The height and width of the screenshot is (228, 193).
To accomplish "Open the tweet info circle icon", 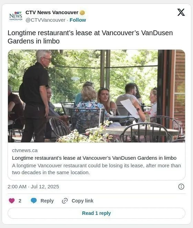I will click(181, 187).
